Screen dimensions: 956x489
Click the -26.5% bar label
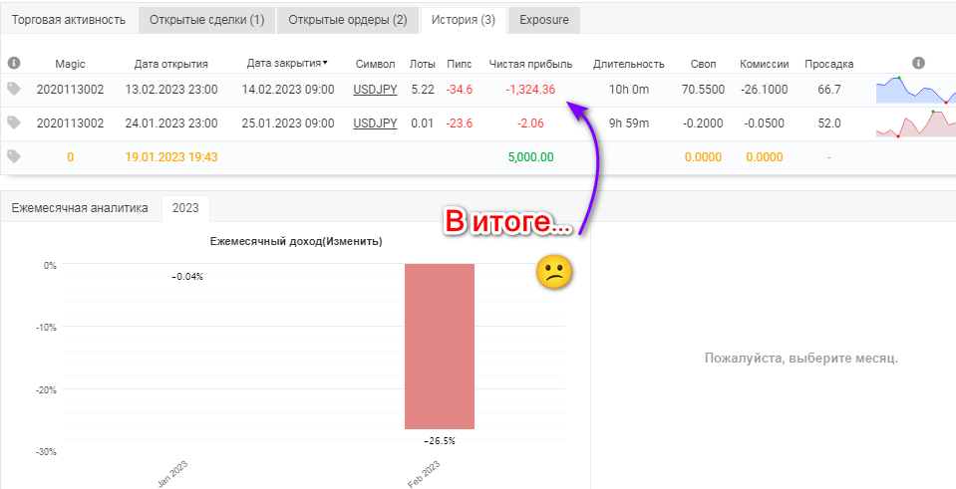[439, 441]
